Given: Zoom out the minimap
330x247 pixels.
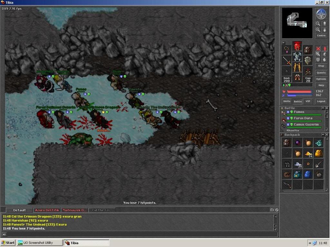Looking at the screenshot, I should [318, 24].
